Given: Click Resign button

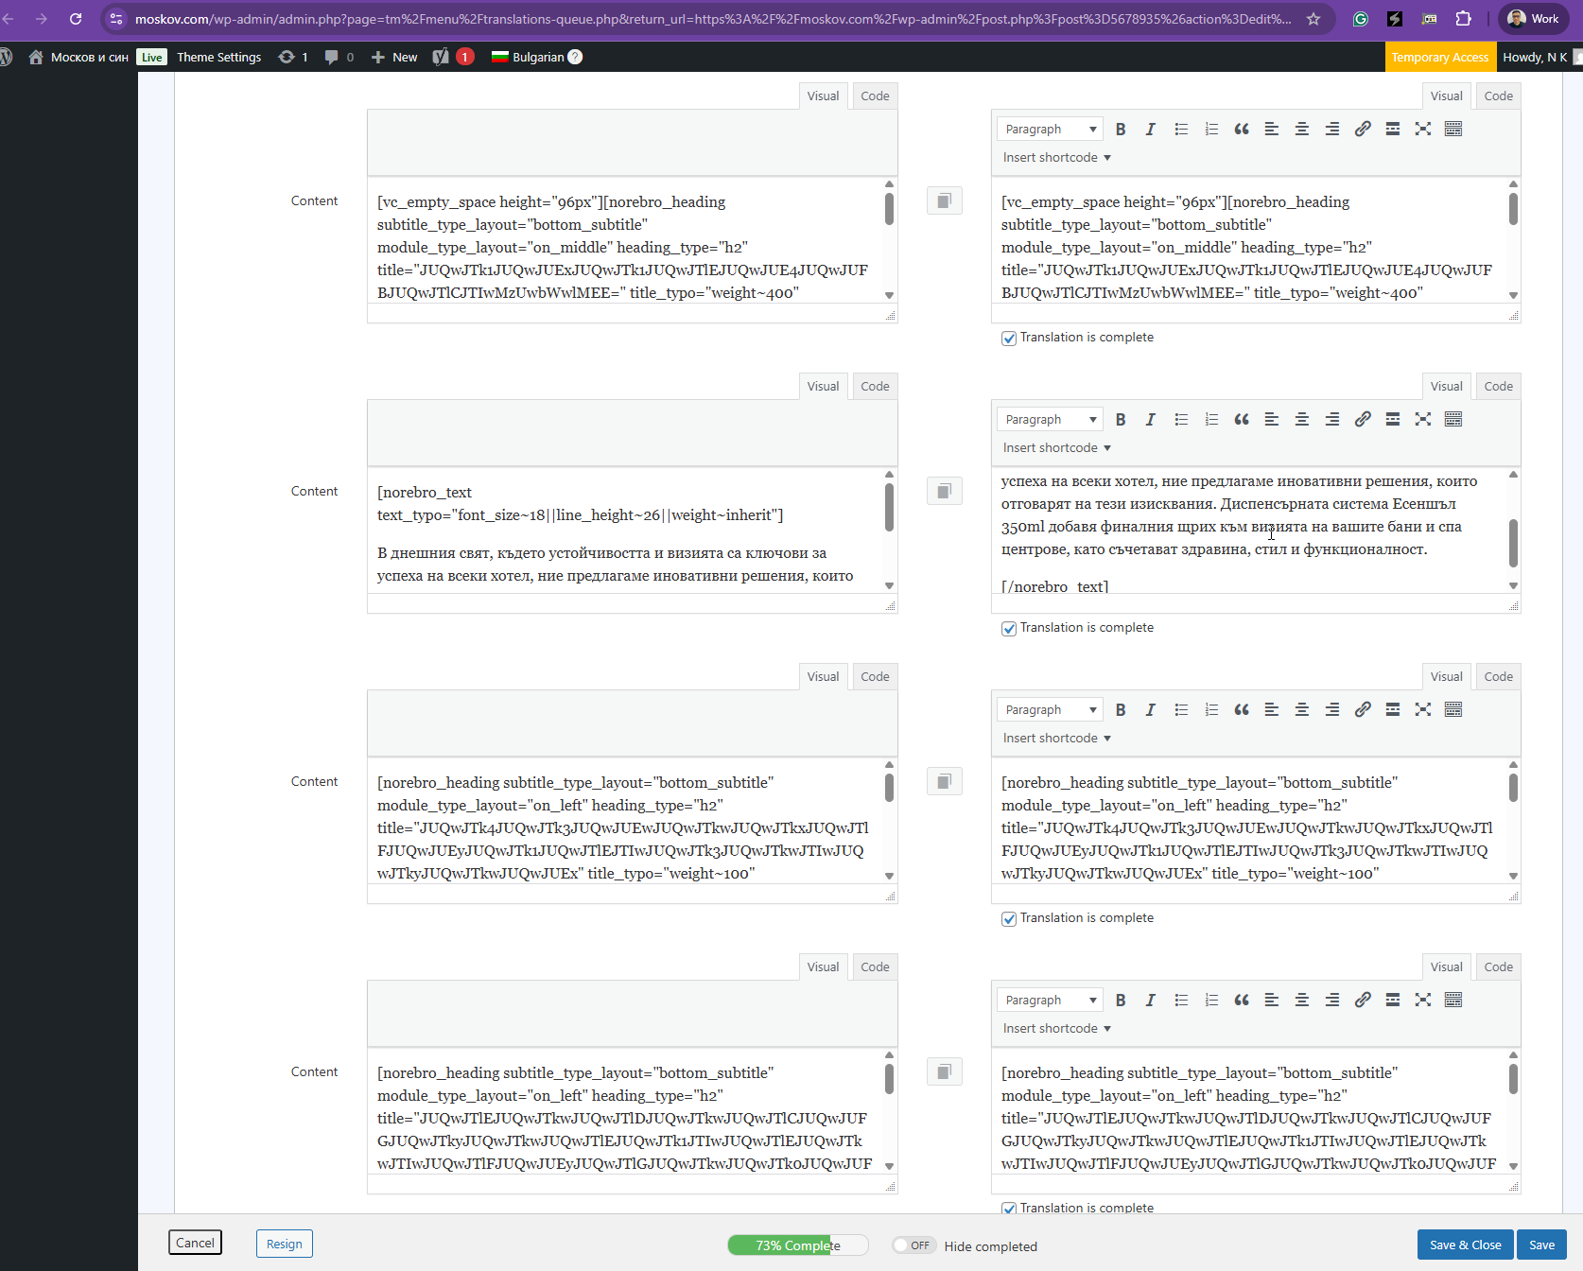Looking at the screenshot, I should (284, 1244).
